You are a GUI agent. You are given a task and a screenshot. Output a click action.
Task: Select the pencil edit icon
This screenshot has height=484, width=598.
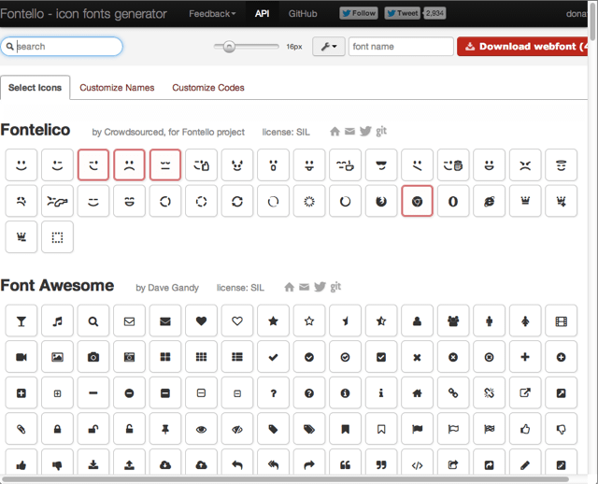(x=525, y=464)
